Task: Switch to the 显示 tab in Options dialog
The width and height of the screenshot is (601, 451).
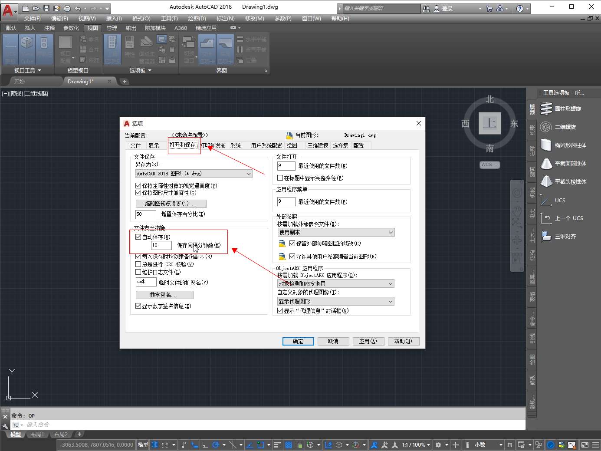Action: [x=154, y=145]
